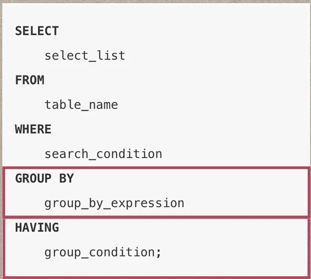This screenshot has height=279, width=311.
Task: Click the search_condition placeholder
Action: pyautogui.click(x=103, y=154)
